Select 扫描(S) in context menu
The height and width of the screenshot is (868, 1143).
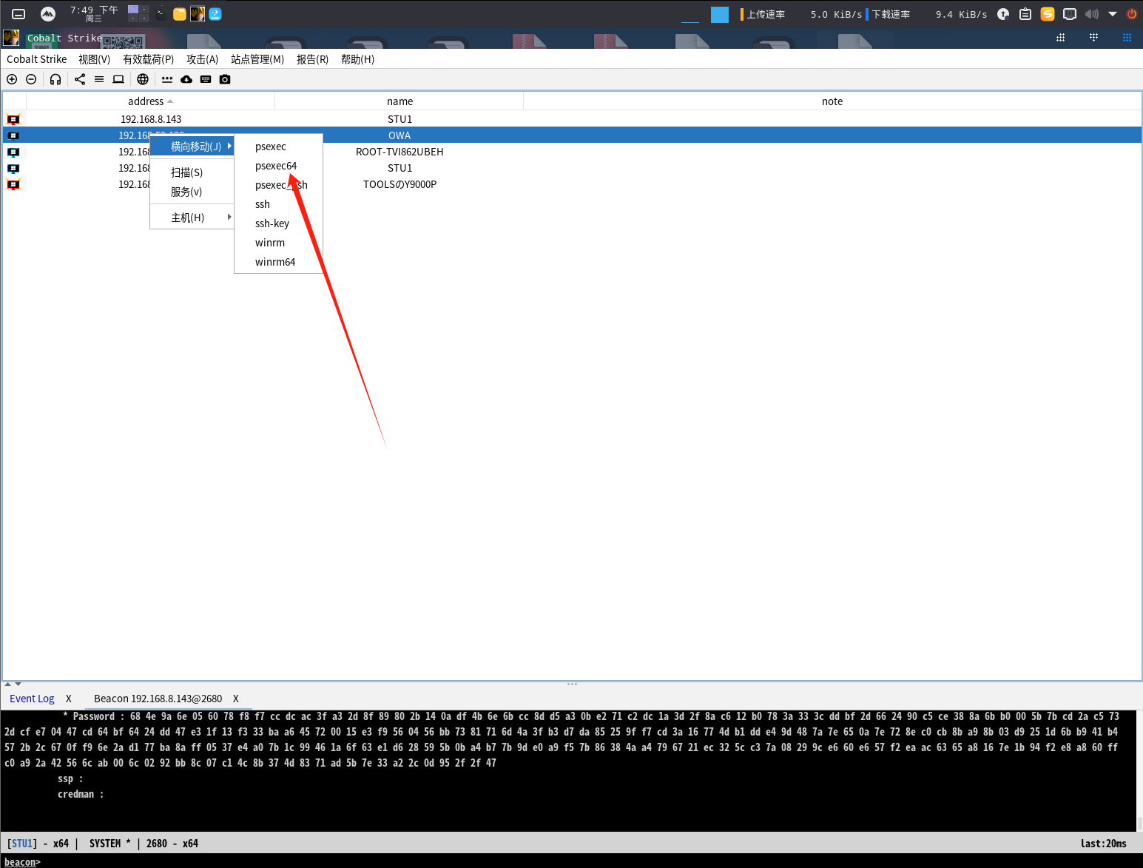tap(192, 172)
